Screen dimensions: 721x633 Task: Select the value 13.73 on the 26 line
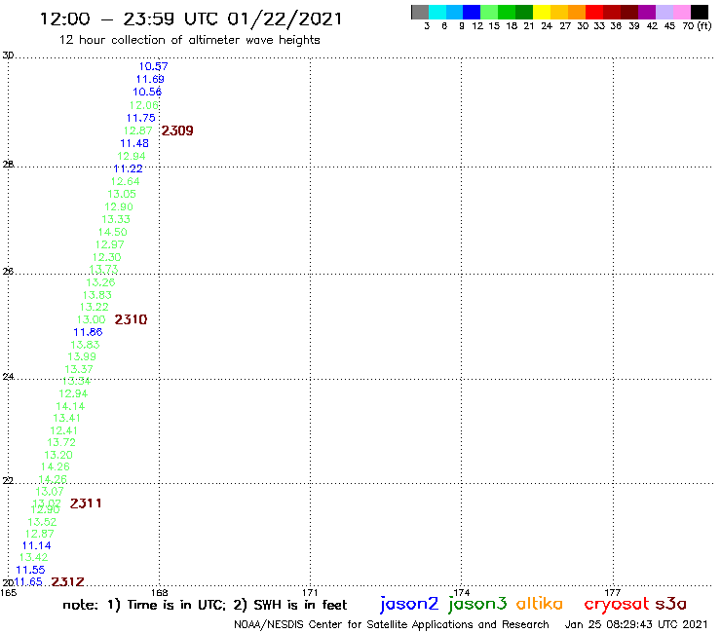click(x=103, y=270)
